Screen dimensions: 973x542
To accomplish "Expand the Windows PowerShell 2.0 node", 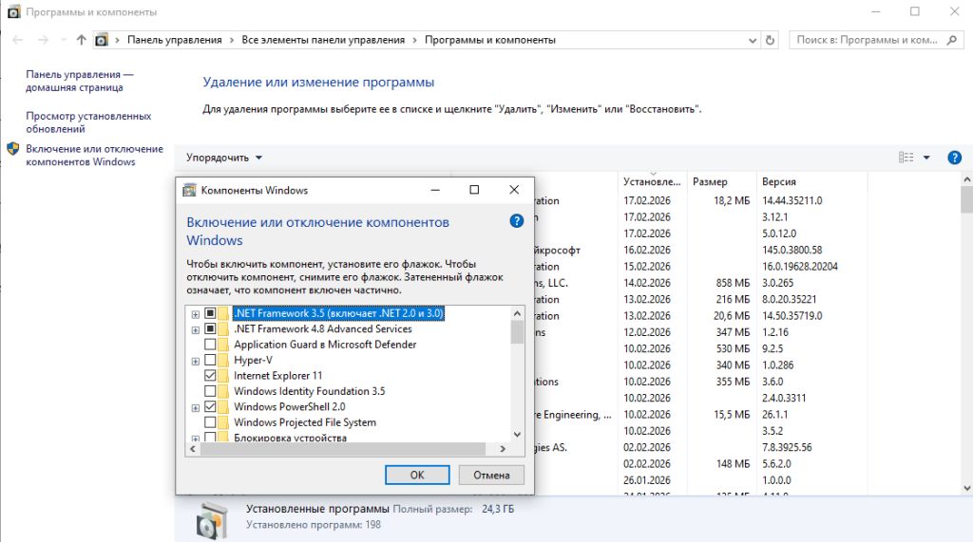I will pyautogui.click(x=195, y=407).
